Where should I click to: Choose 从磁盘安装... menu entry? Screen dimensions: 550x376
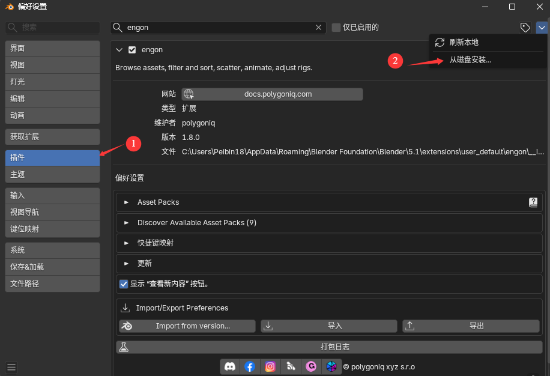point(488,60)
